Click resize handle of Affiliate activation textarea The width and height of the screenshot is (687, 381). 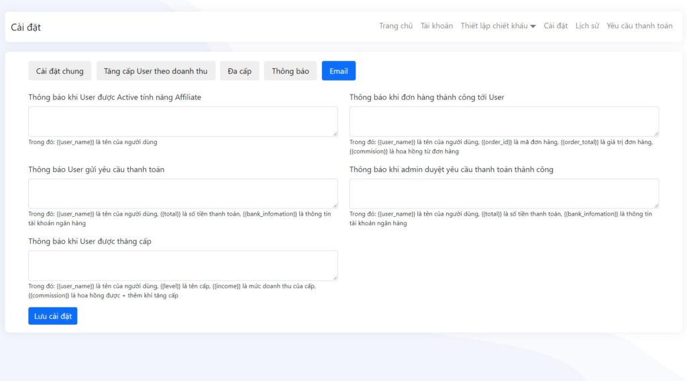(x=335, y=134)
